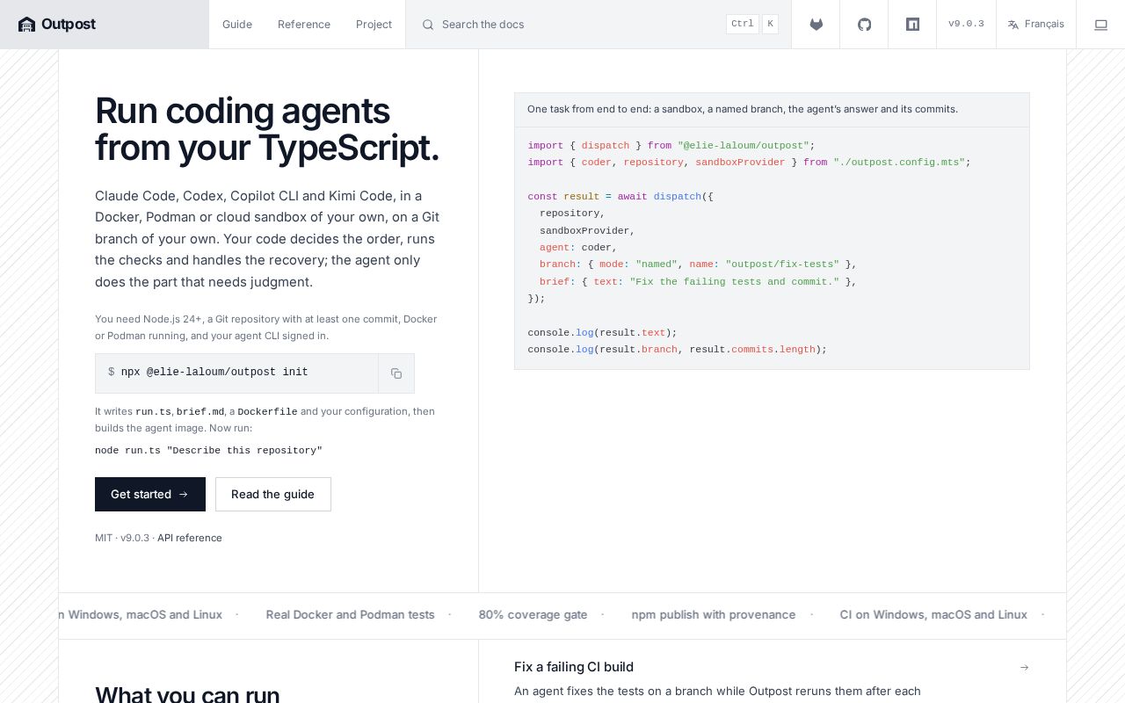Click the v9.0.3 version link in header
Image resolution: width=1125 pixels, height=703 pixels.
966,25
